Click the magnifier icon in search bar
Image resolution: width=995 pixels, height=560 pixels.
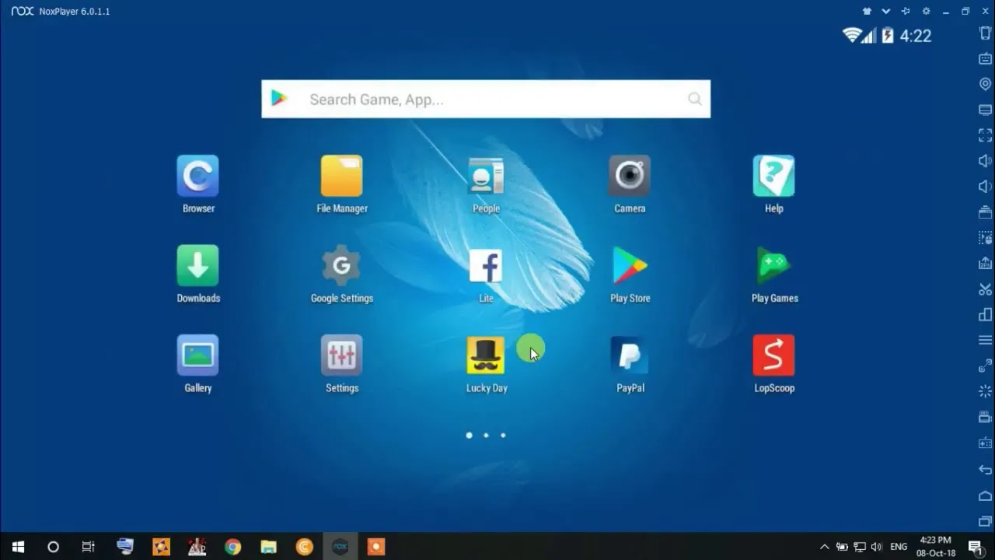pos(694,99)
